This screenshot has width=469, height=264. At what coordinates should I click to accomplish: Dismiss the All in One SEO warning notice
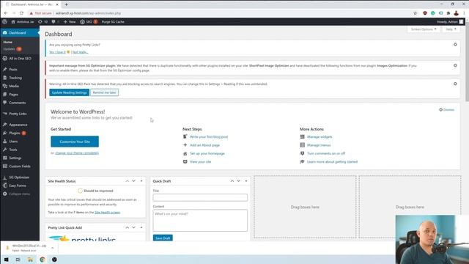455,84
